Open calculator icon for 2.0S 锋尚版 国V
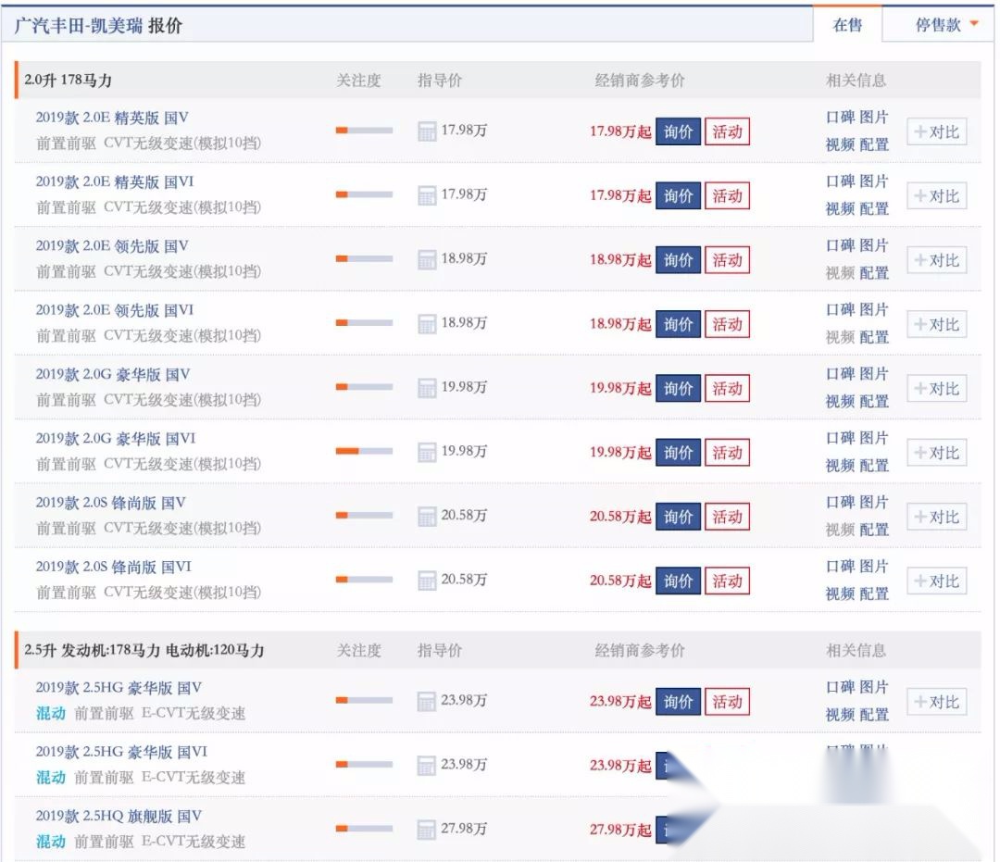This screenshot has height=862, width=1000. click(x=427, y=517)
